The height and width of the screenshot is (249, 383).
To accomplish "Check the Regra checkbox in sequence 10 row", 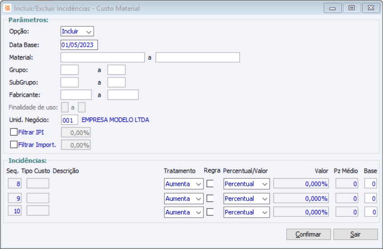I will click(210, 212).
